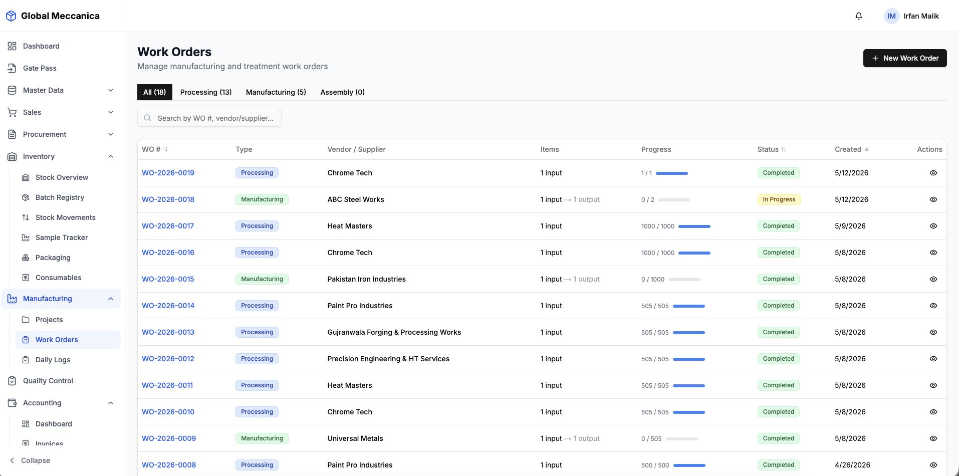
Task: Collapse the Inventory section chevron
Action: pyautogui.click(x=111, y=156)
